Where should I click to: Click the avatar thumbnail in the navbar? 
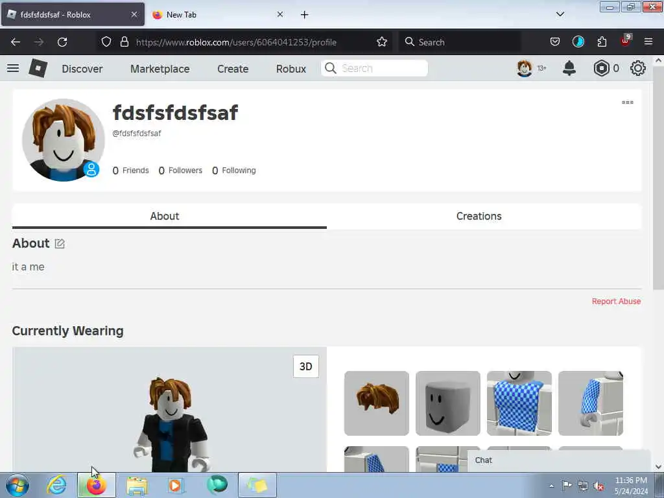(x=524, y=68)
